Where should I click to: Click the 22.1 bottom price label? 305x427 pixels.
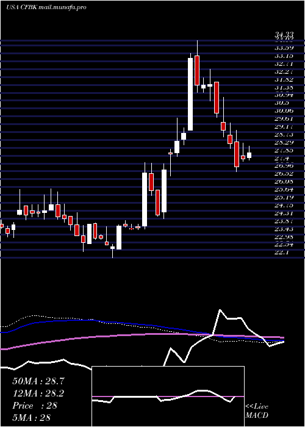[282, 253]
